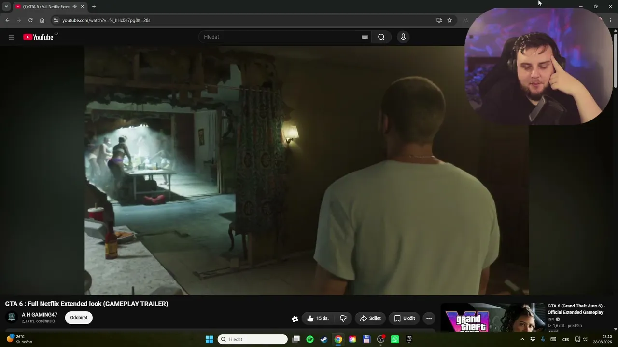The image size is (618, 347).
Task: Show hidden system tray icons
Action: pos(522,339)
